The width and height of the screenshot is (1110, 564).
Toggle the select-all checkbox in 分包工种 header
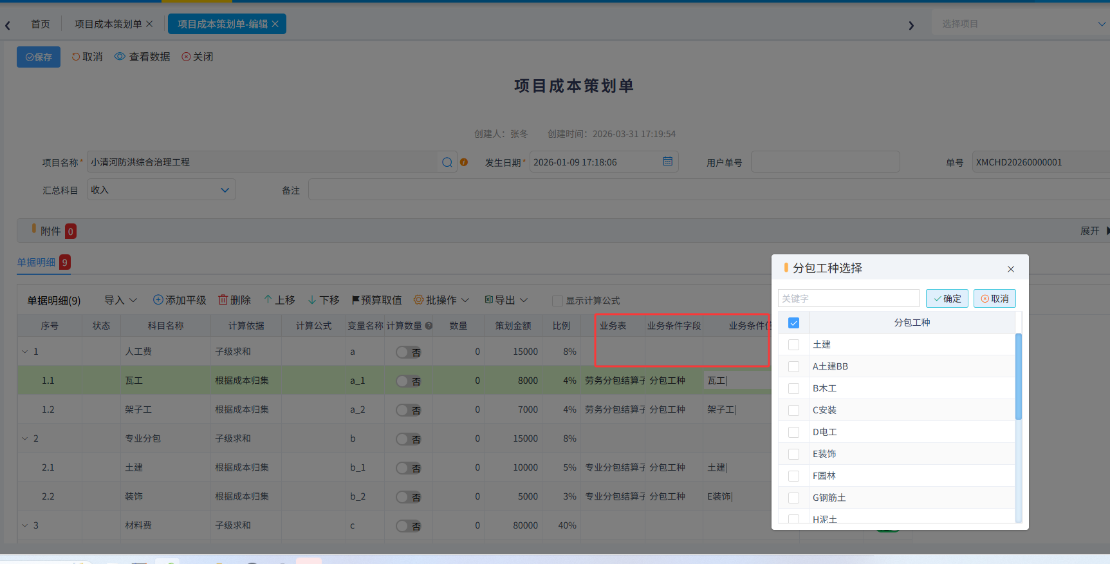793,323
